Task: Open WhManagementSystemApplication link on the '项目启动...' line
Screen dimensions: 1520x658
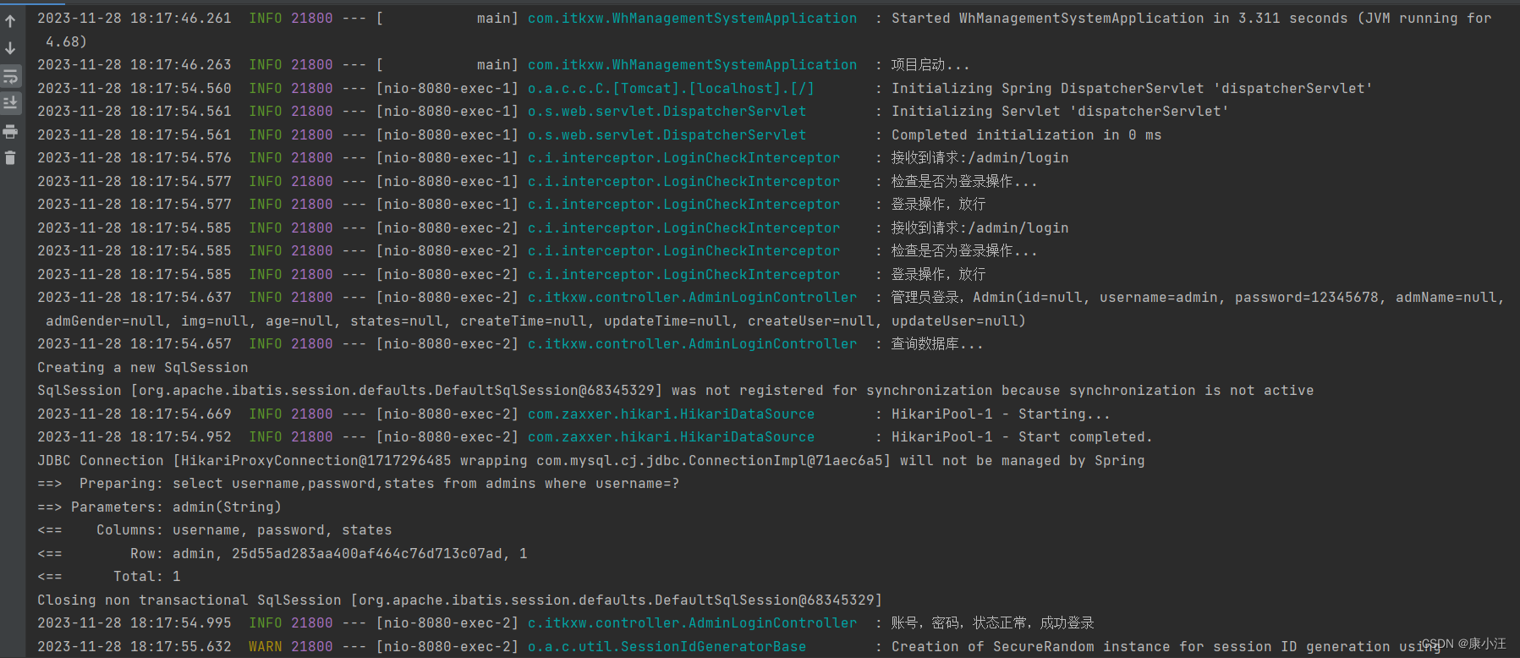Action: [692, 64]
